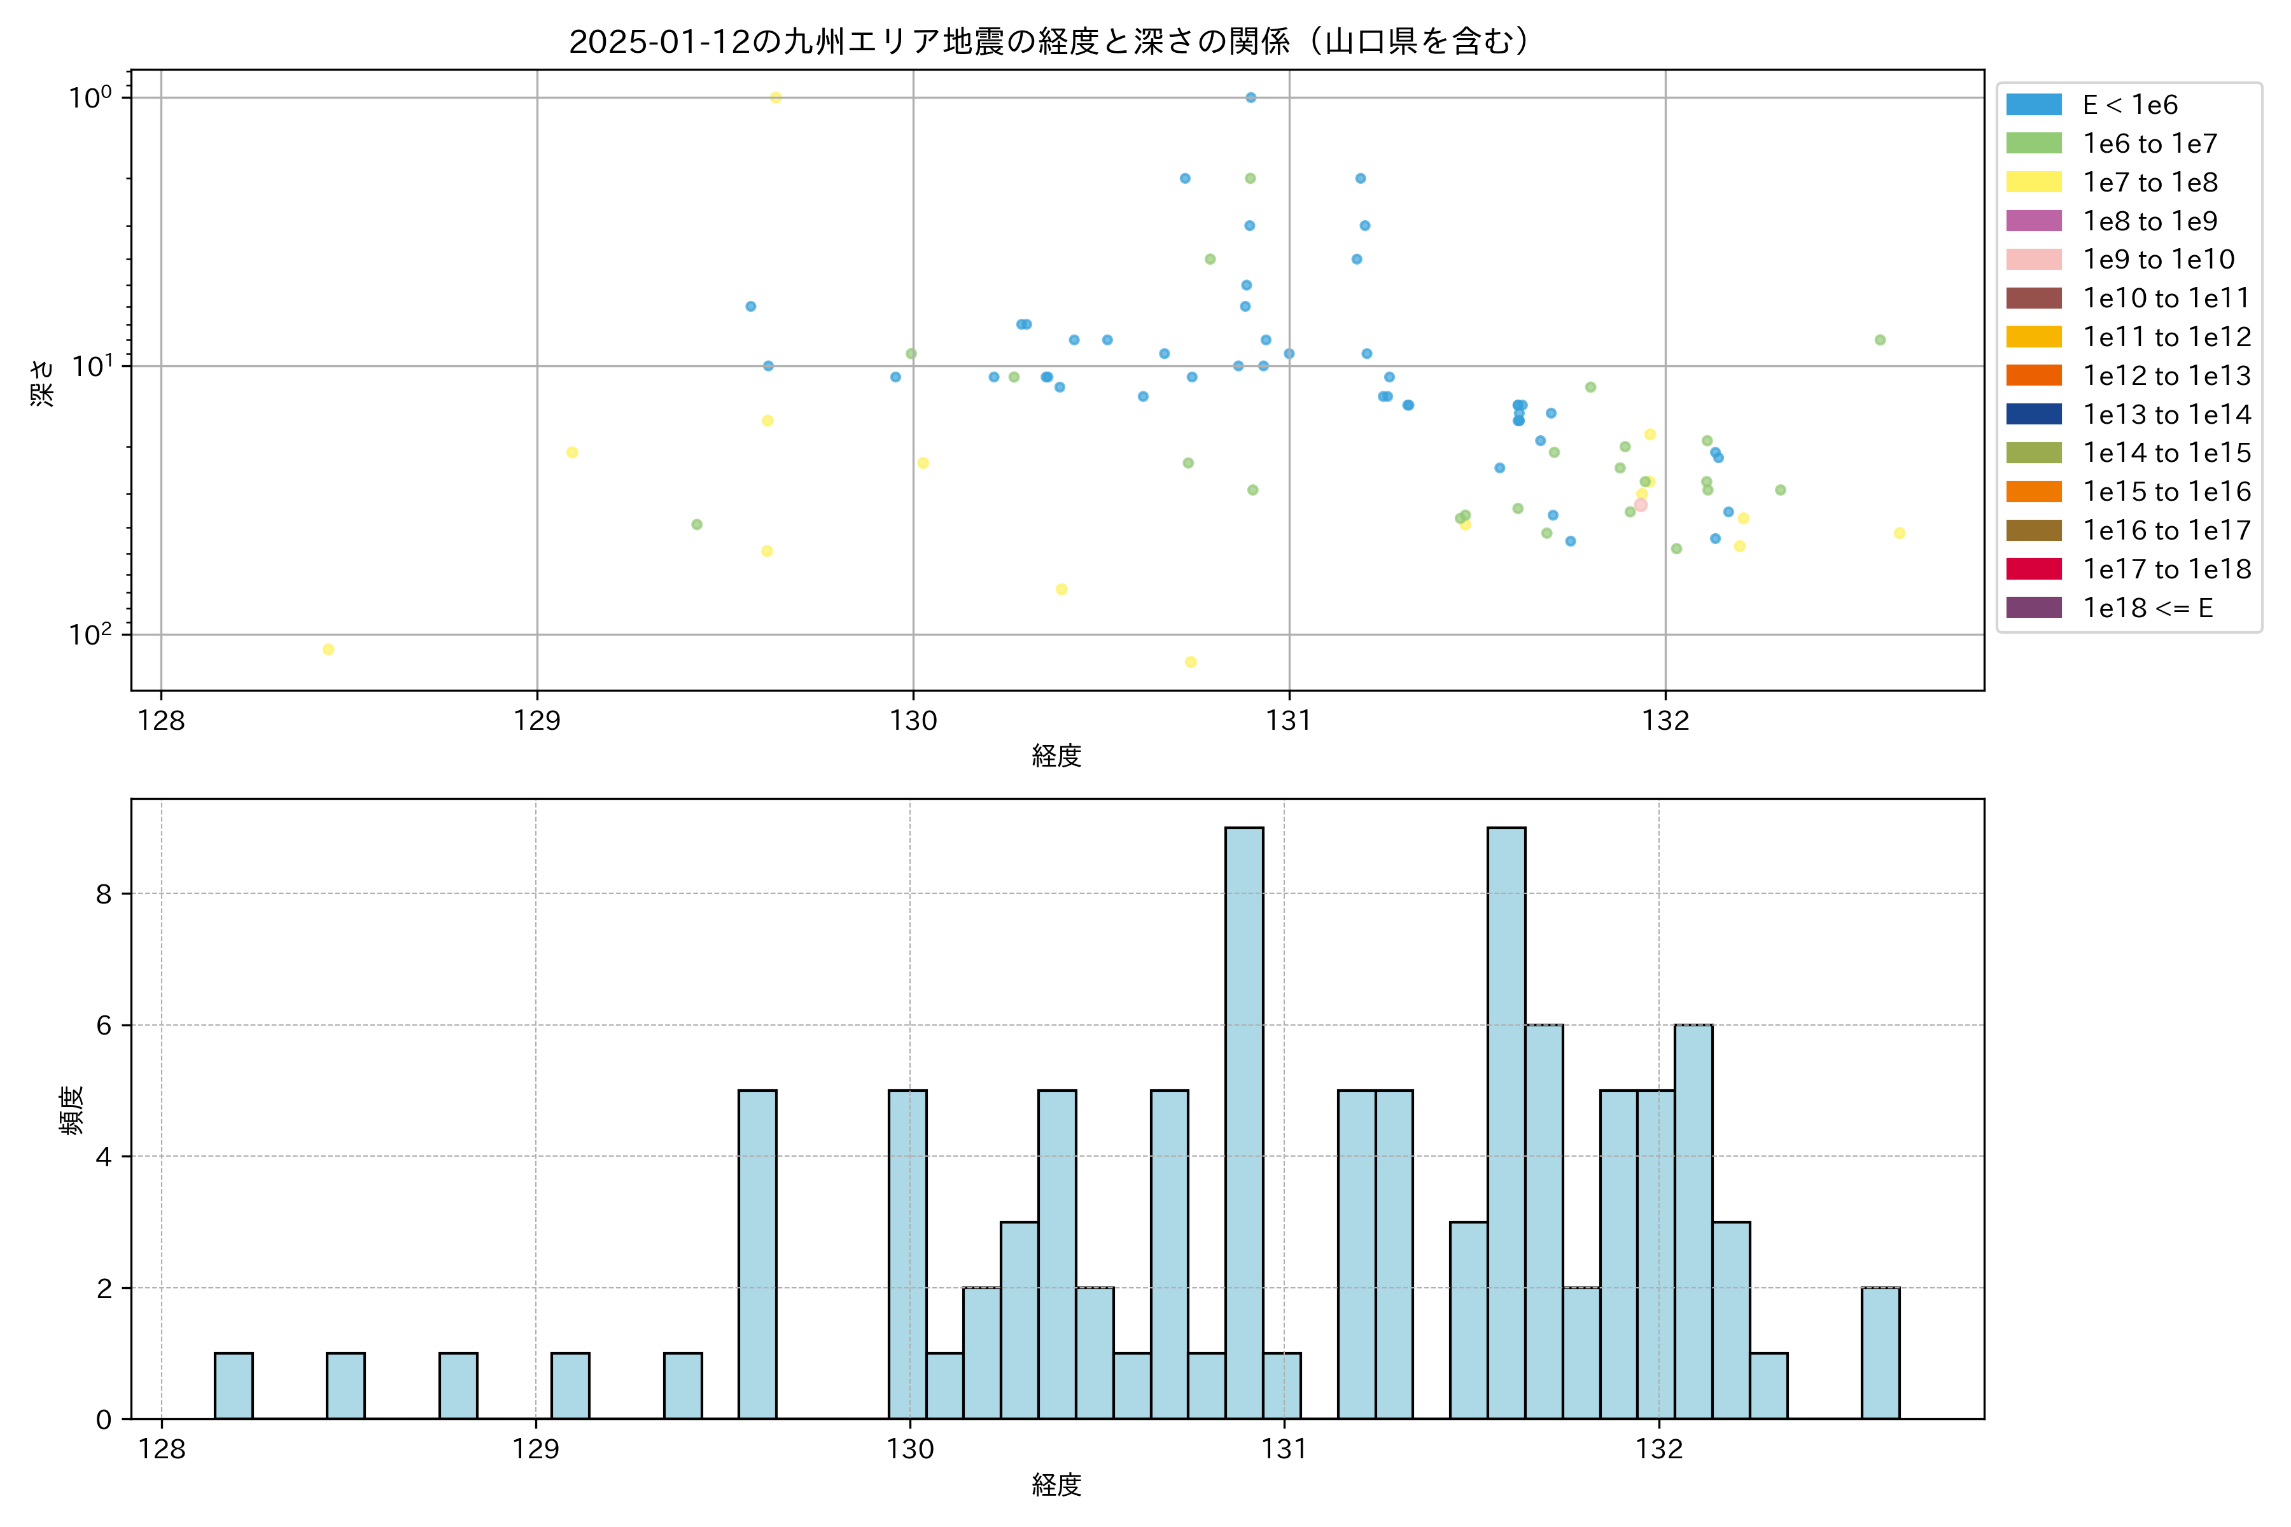Click the green 1e6 to 1e7 swatch
Viewport: 2291px width, 1527px height.
[2034, 143]
